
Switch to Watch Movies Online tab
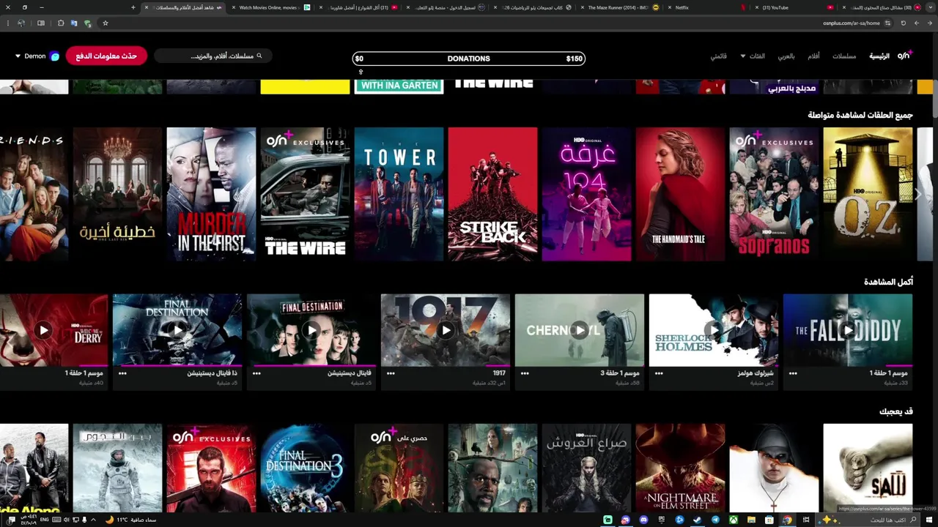click(270, 7)
